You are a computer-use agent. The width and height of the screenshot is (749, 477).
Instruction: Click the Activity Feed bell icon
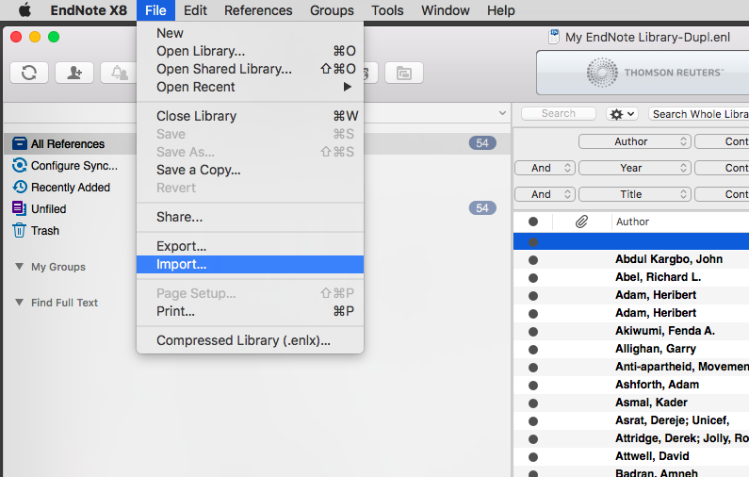119,73
